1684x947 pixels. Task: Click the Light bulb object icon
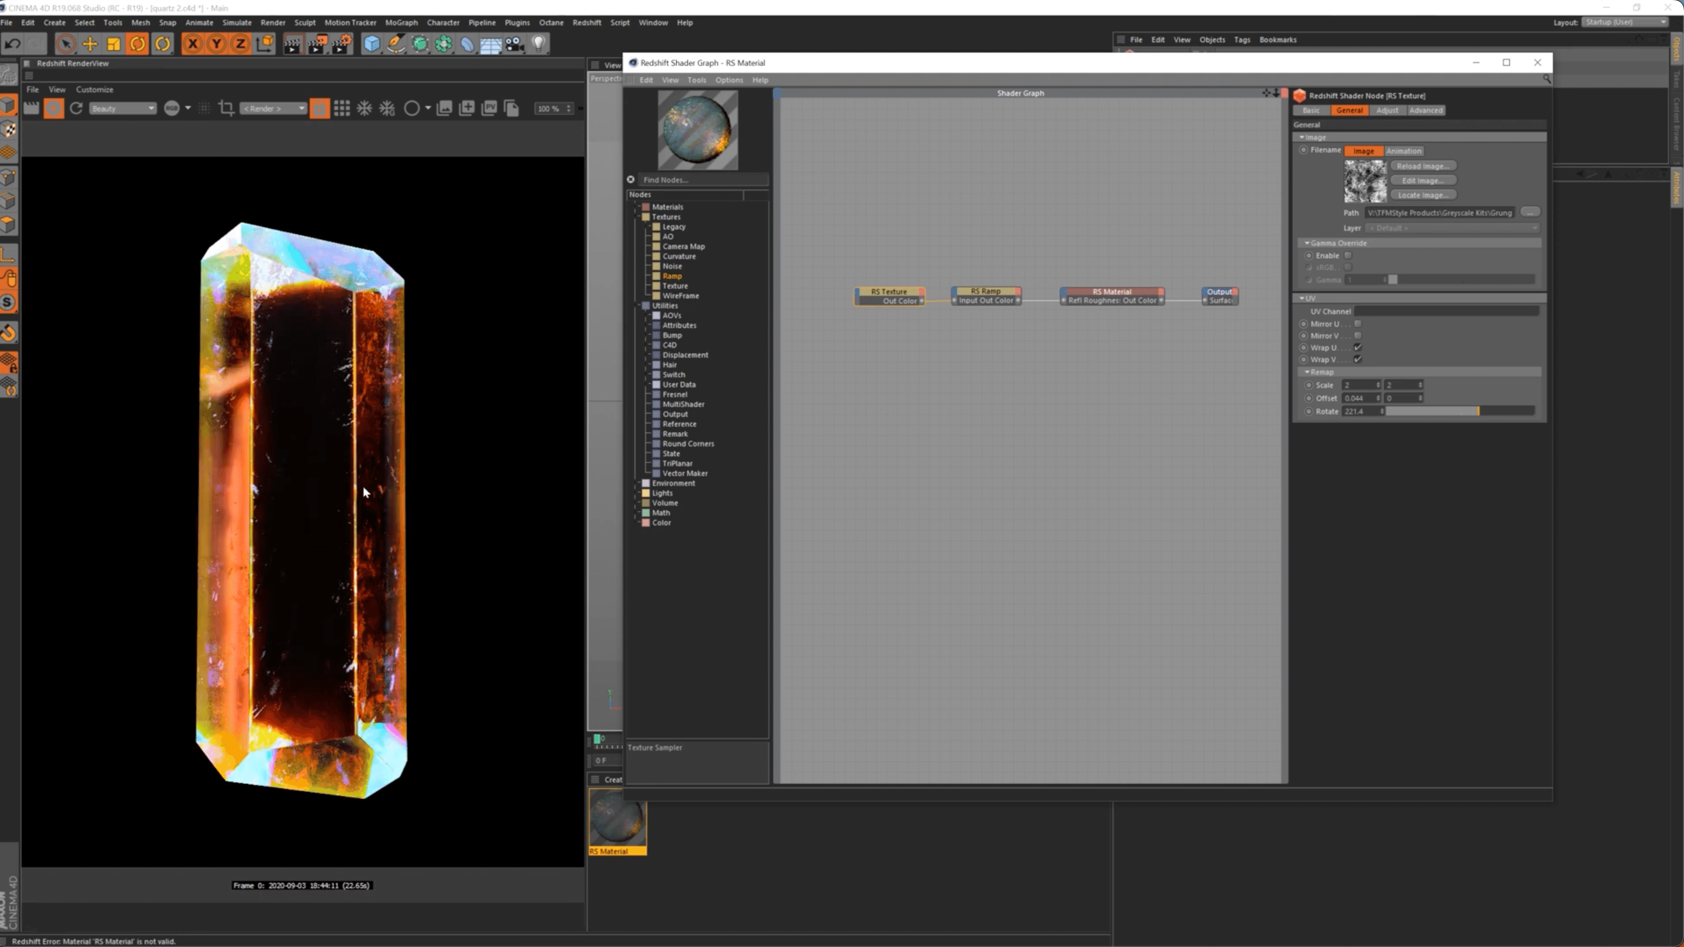(538, 44)
